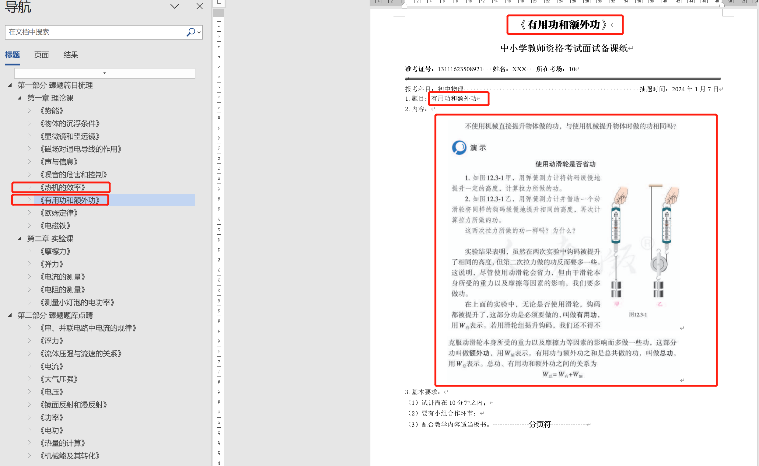Collapse the 第一章 理论课 section
The height and width of the screenshot is (466, 759).
tap(20, 98)
